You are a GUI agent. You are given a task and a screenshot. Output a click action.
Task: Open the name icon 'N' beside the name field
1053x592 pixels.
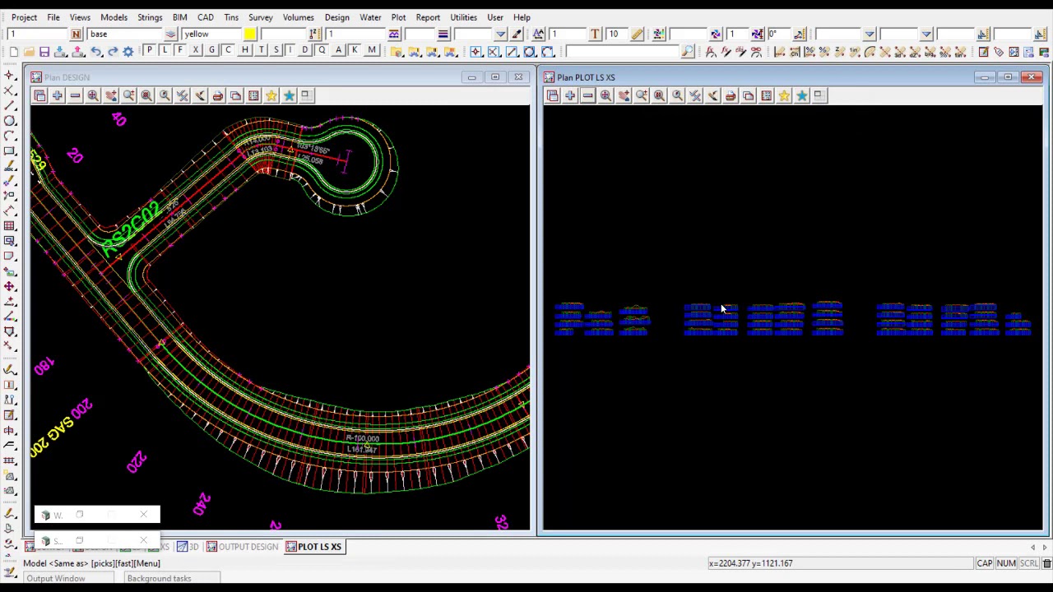tap(76, 34)
